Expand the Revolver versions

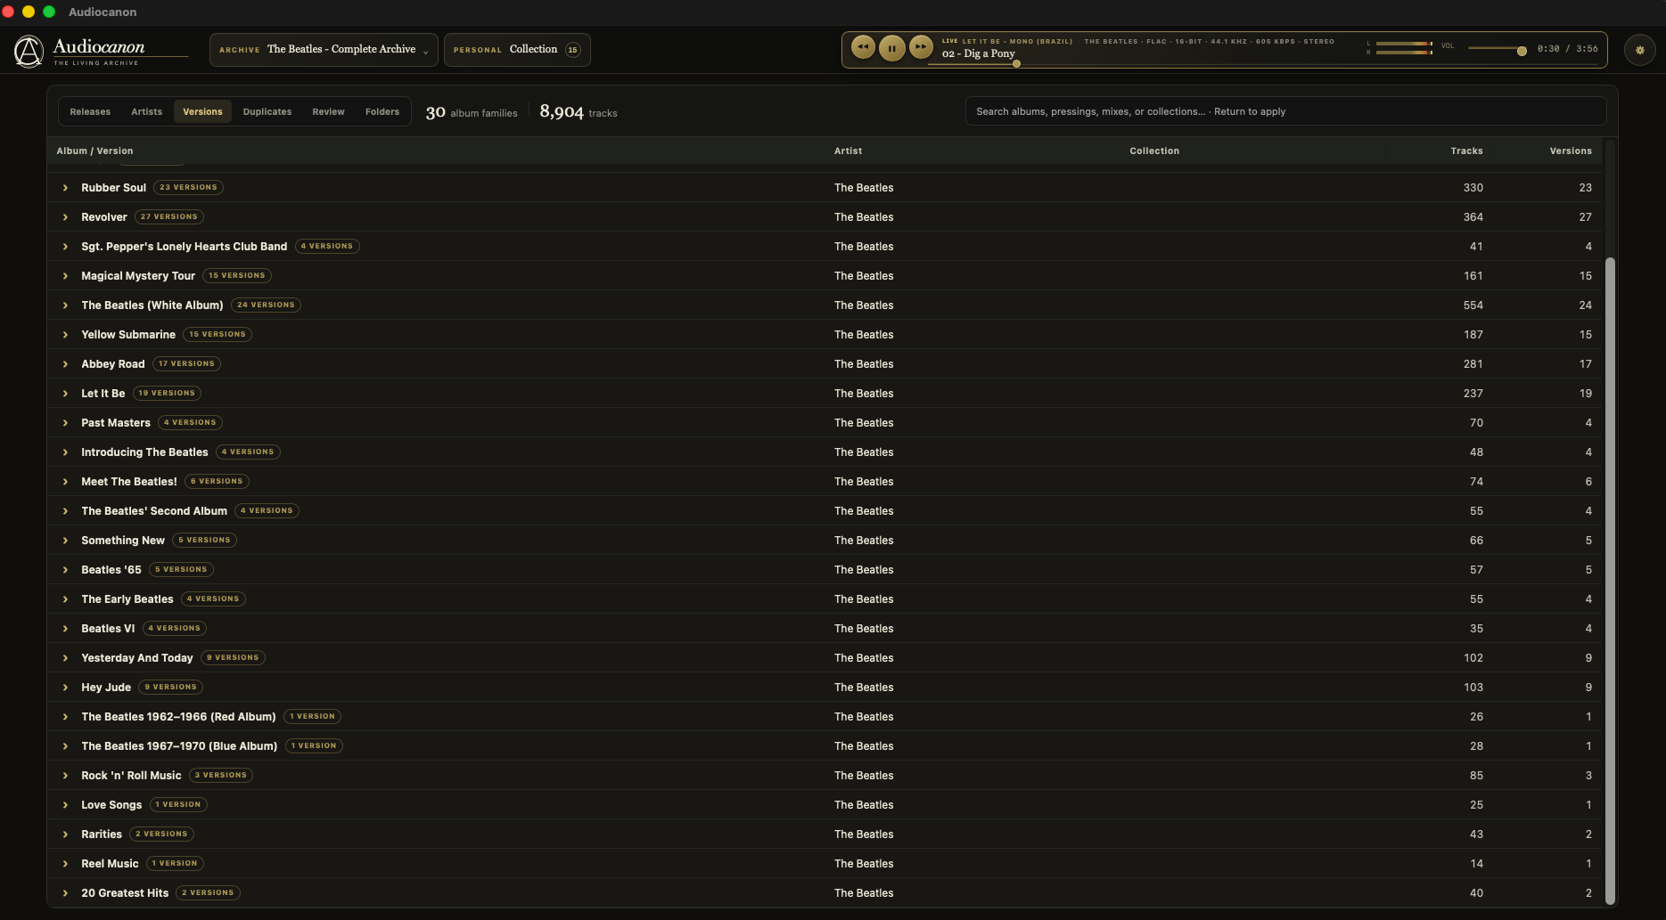pos(65,217)
